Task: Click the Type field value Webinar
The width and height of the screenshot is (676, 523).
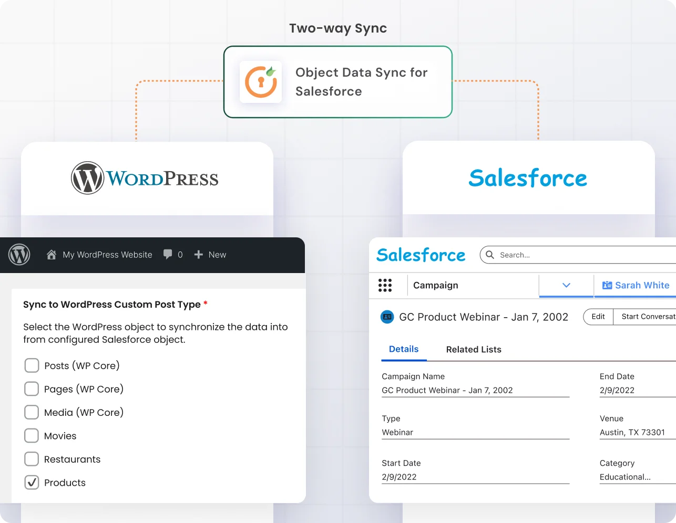Action: point(397,432)
